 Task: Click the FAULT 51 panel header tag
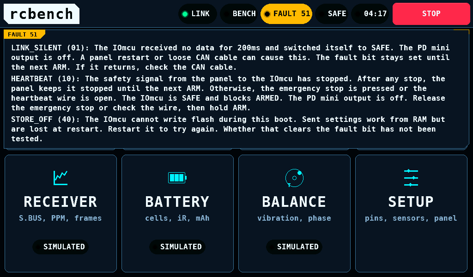click(x=24, y=34)
